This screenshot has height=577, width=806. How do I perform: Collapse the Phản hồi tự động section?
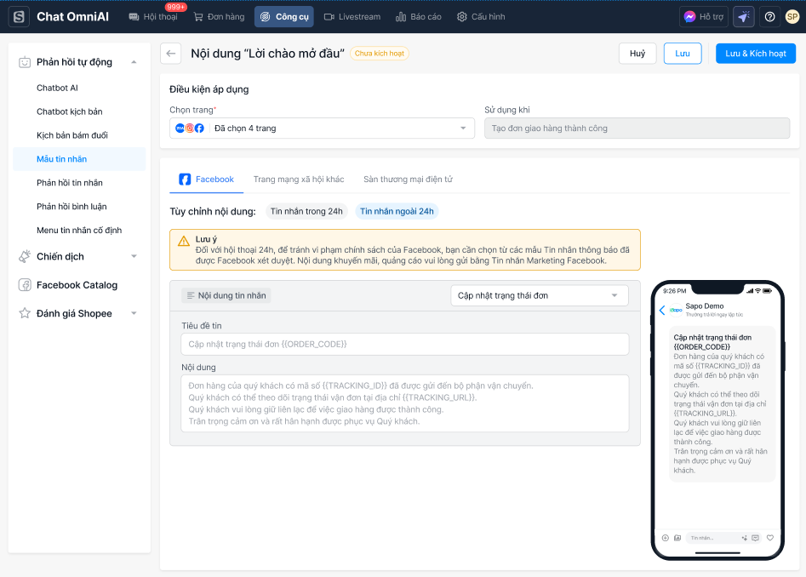point(134,62)
